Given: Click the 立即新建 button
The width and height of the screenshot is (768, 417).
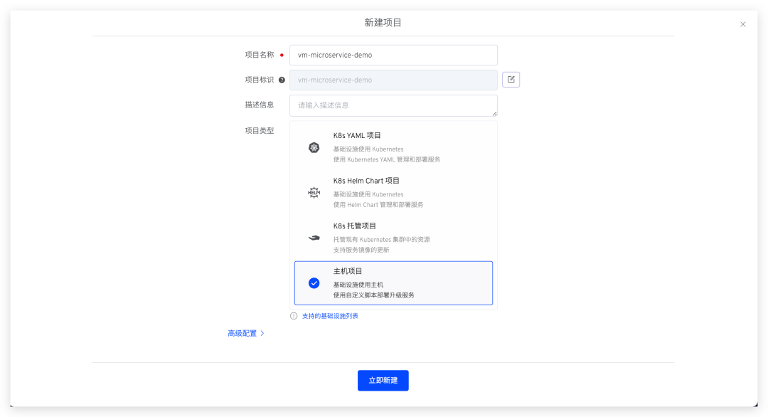Looking at the screenshot, I should pos(383,380).
